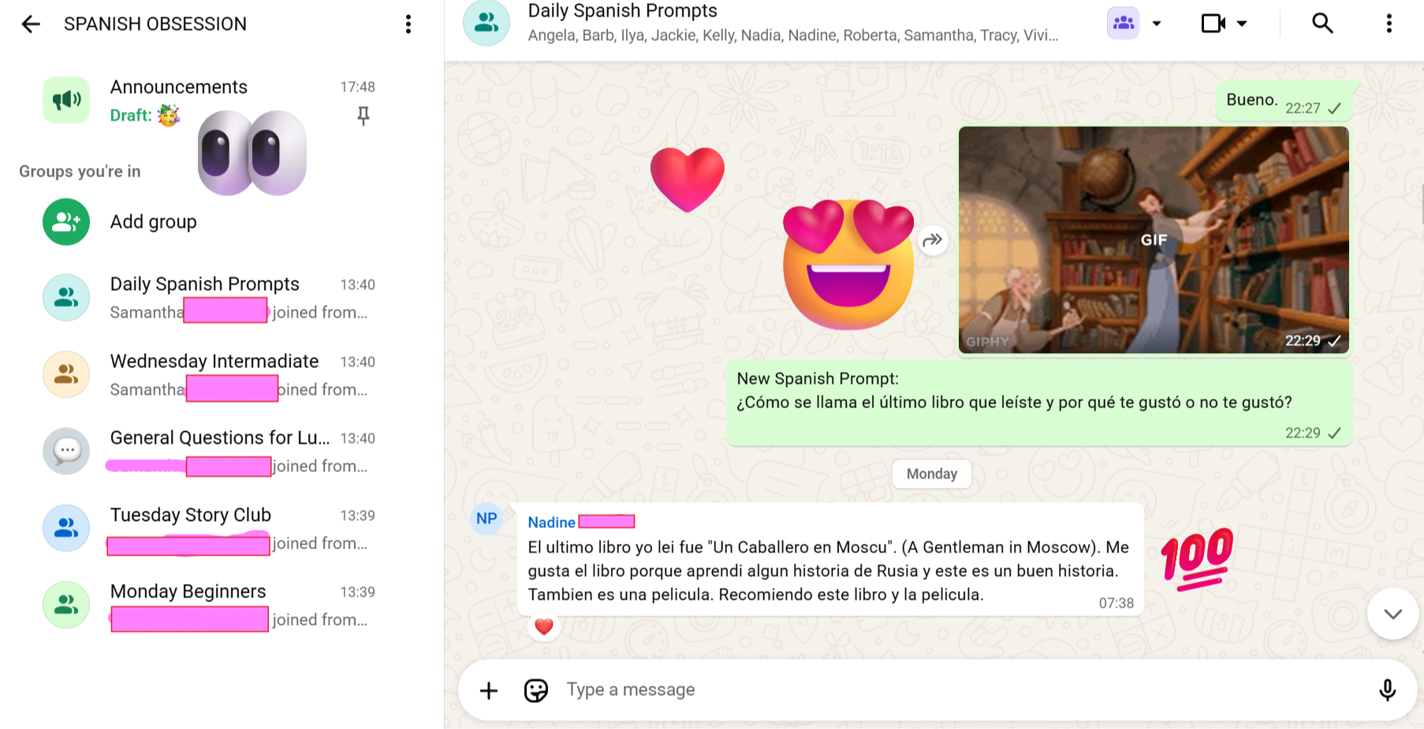Open Daily Spanish Prompts group avatar in list
Image resolution: width=1424 pixels, height=729 pixels.
(66, 297)
